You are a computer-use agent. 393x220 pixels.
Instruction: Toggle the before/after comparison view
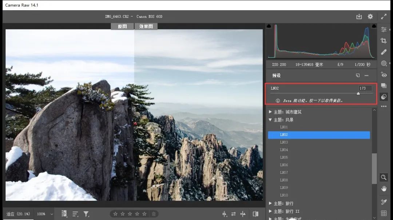tap(255, 214)
